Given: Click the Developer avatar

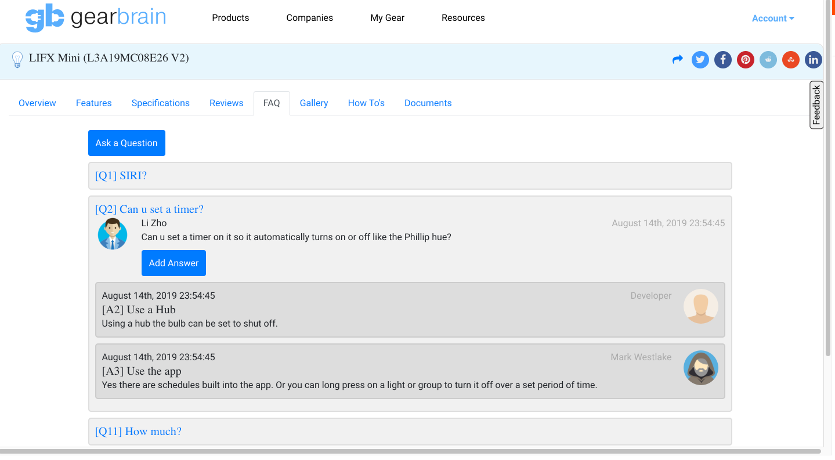Looking at the screenshot, I should point(701,306).
